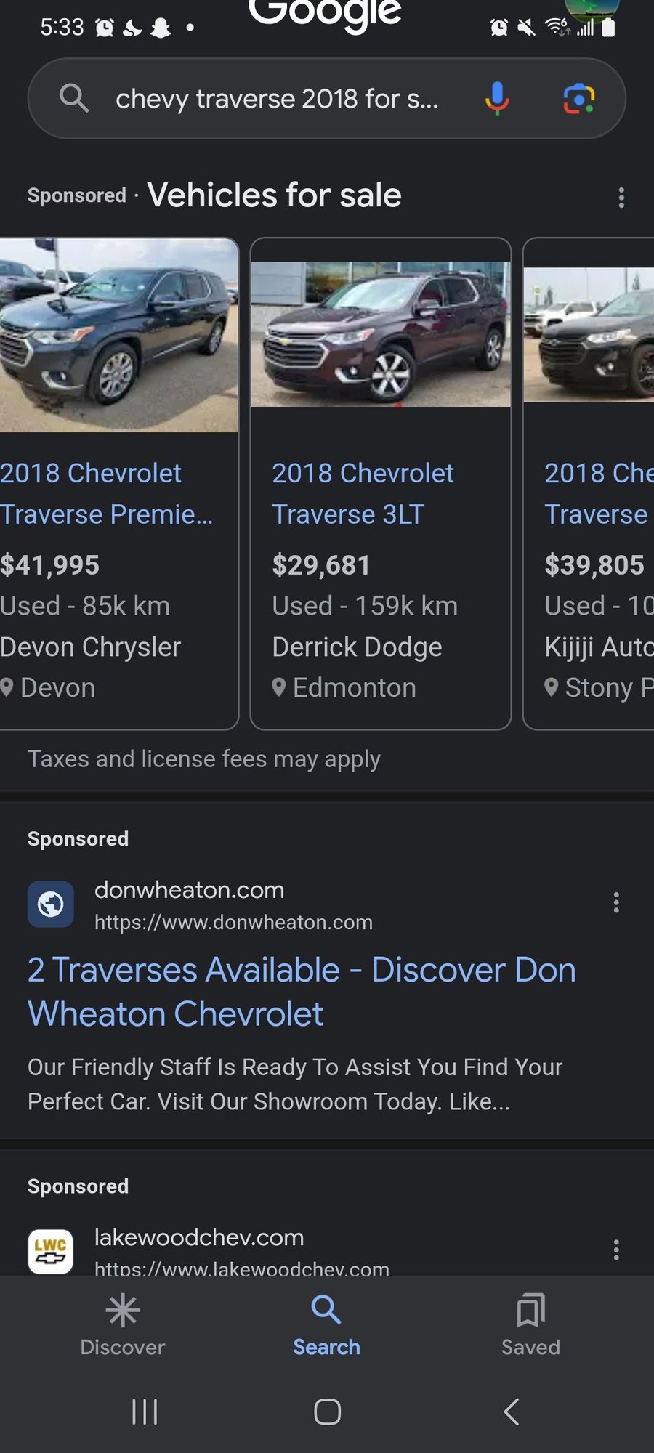Tap the black Traverse photo from Kijiji
The width and height of the screenshot is (654, 1453).
click(x=590, y=334)
